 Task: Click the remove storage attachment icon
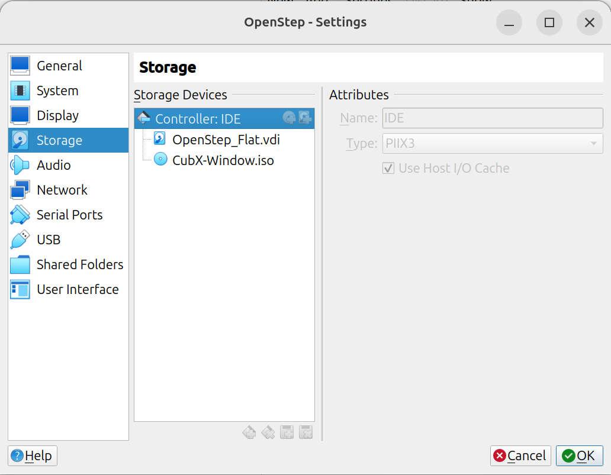click(x=305, y=432)
